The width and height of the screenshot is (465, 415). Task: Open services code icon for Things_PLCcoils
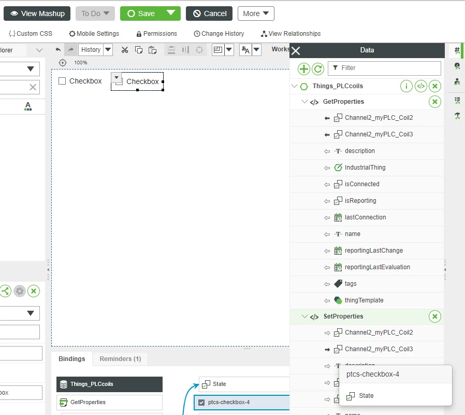click(421, 86)
